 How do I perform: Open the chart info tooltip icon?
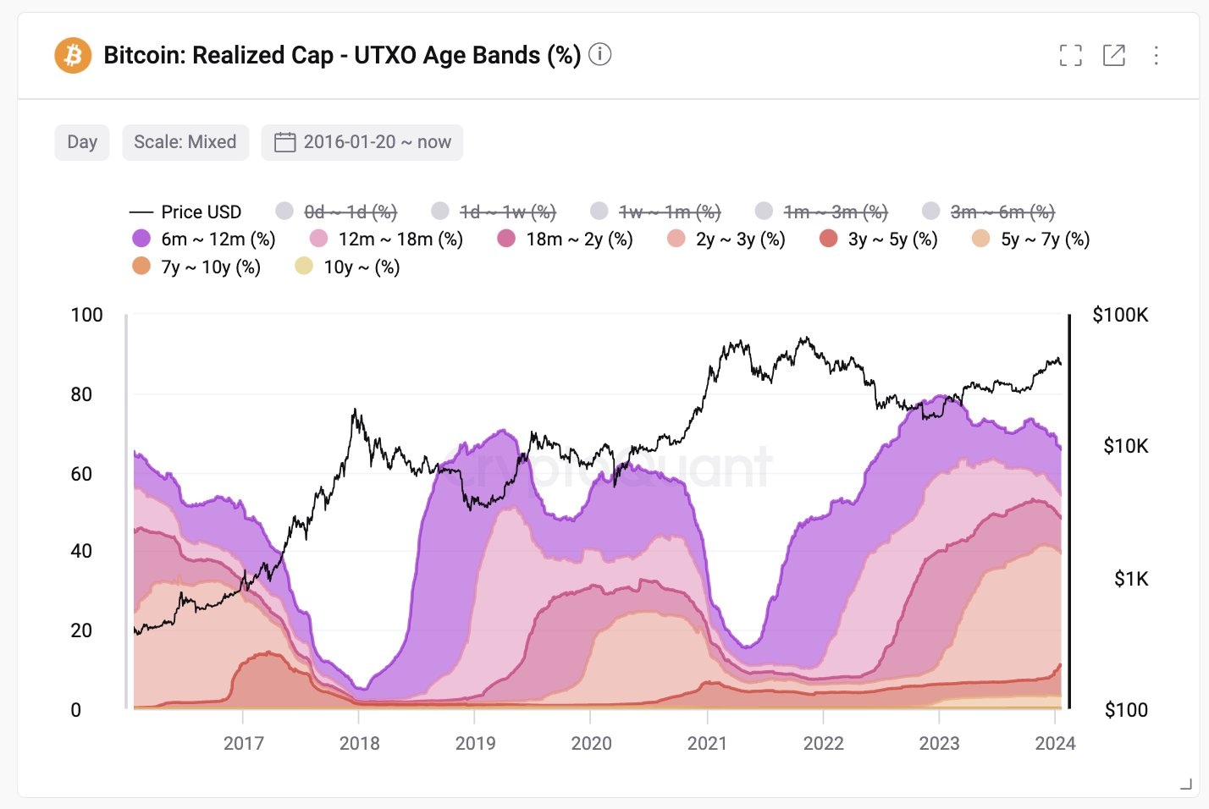(600, 55)
